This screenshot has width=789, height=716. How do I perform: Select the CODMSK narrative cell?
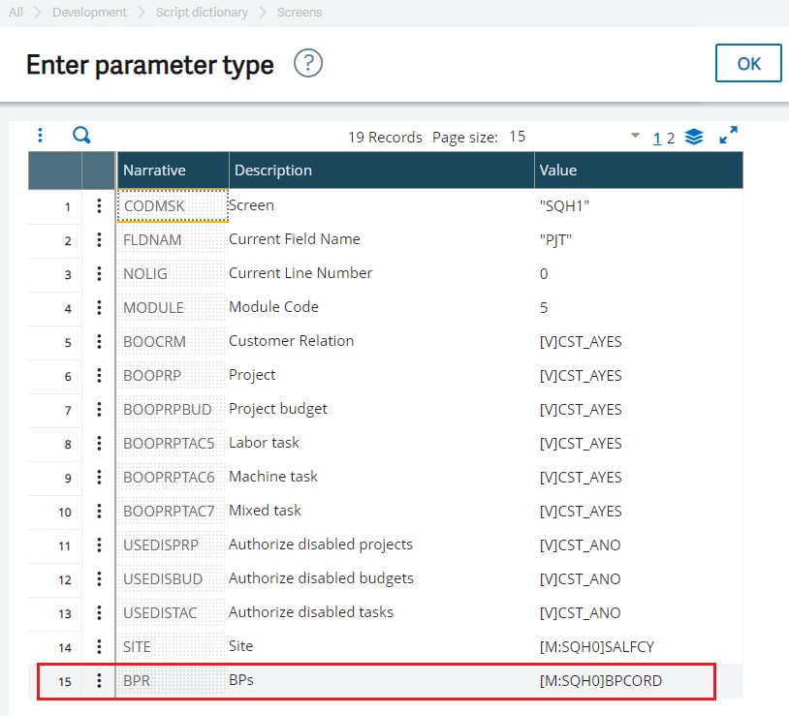coord(173,205)
